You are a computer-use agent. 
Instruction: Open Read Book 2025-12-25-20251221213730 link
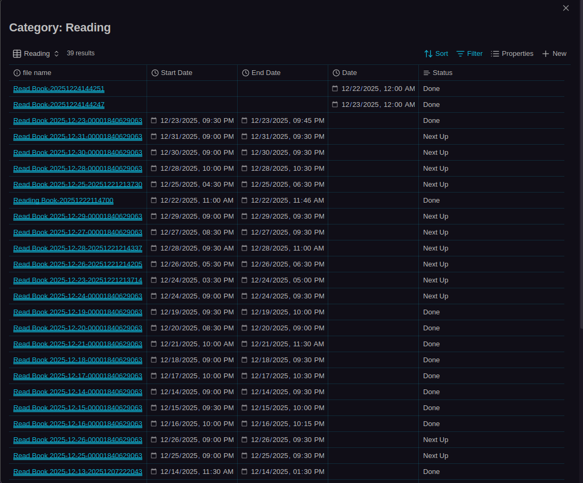(77, 185)
